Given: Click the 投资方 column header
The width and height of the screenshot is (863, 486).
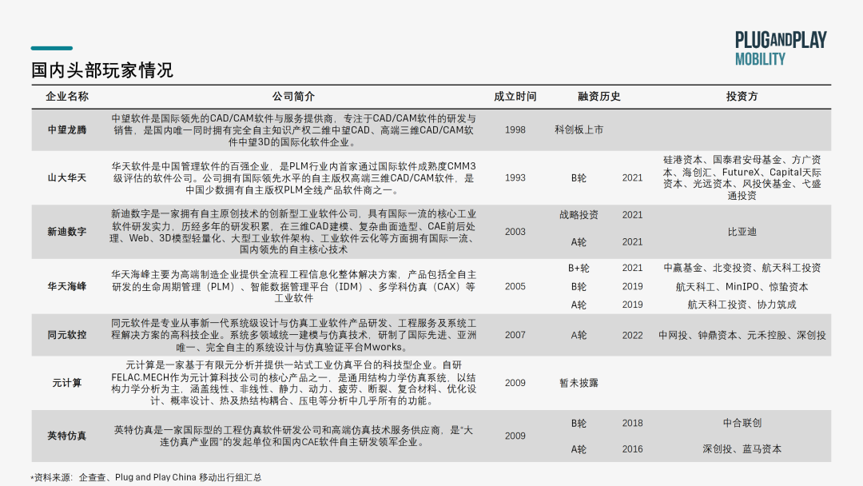Looking at the screenshot, I should tap(742, 96).
